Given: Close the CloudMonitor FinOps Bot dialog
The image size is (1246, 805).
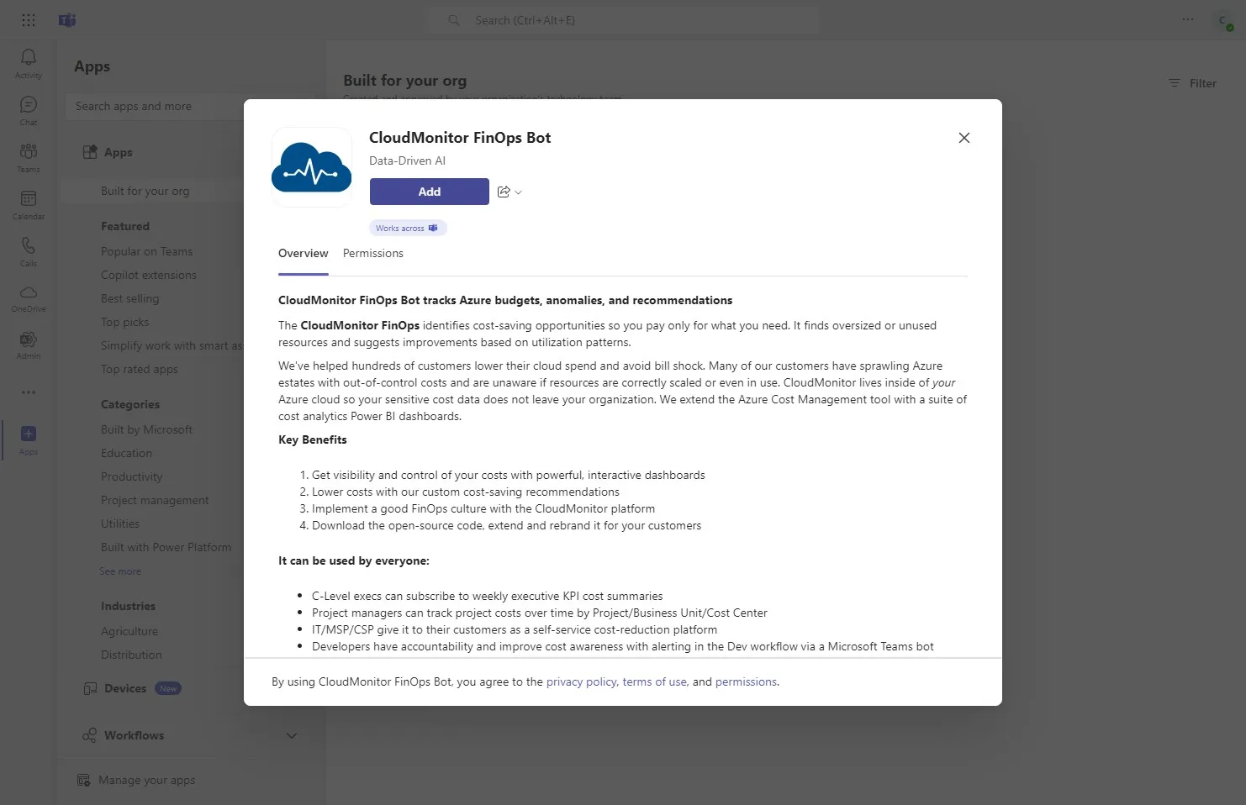Looking at the screenshot, I should pos(964,138).
